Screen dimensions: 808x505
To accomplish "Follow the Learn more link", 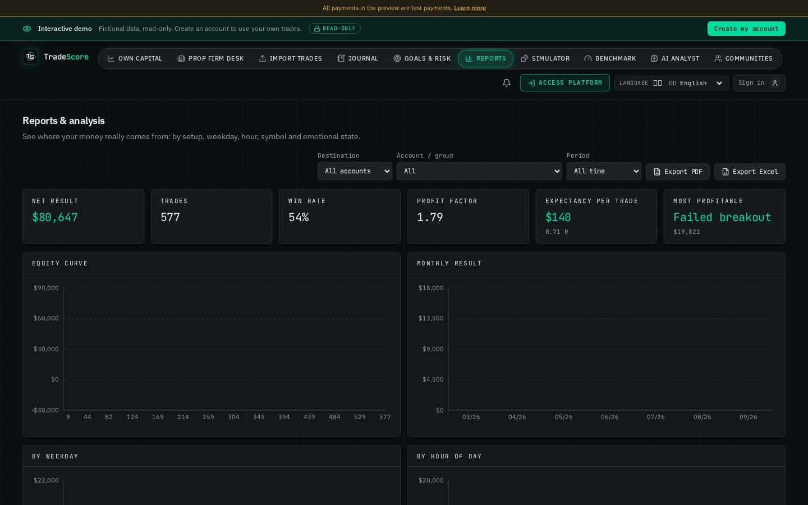I will 470,8.
